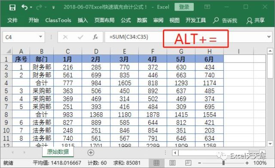Click cell with value 1554
Screen dimensions: 275x168
pyautogui.click(x=209, y=114)
